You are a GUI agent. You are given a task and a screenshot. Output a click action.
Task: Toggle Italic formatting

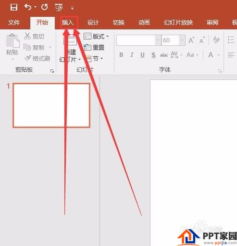[x=132, y=55]
